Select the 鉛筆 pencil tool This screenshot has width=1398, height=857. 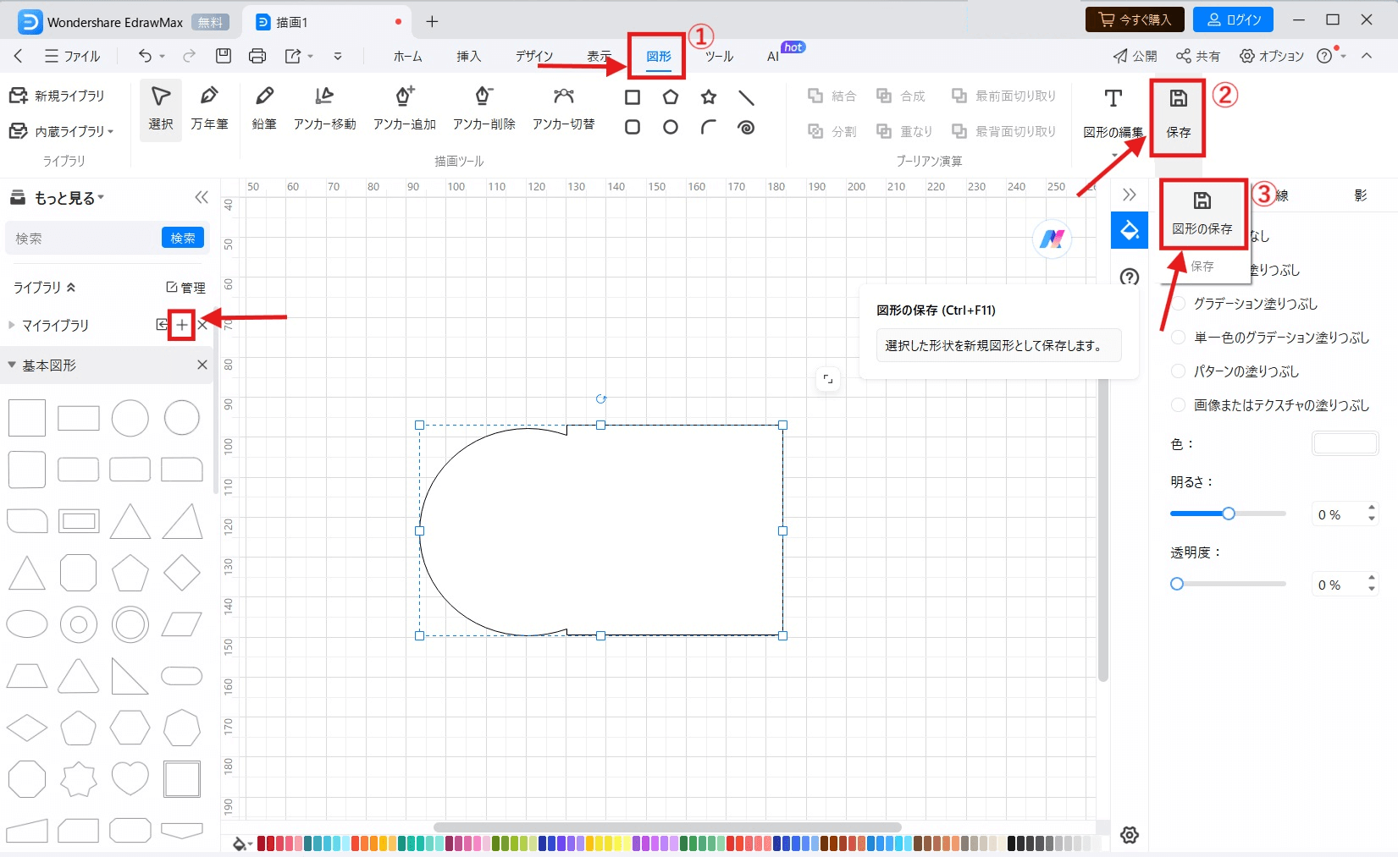point(264,108)
